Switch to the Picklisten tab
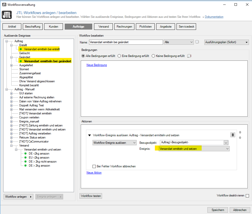The width and height of the screenshot is (252, 214). [x=145, y=27]
